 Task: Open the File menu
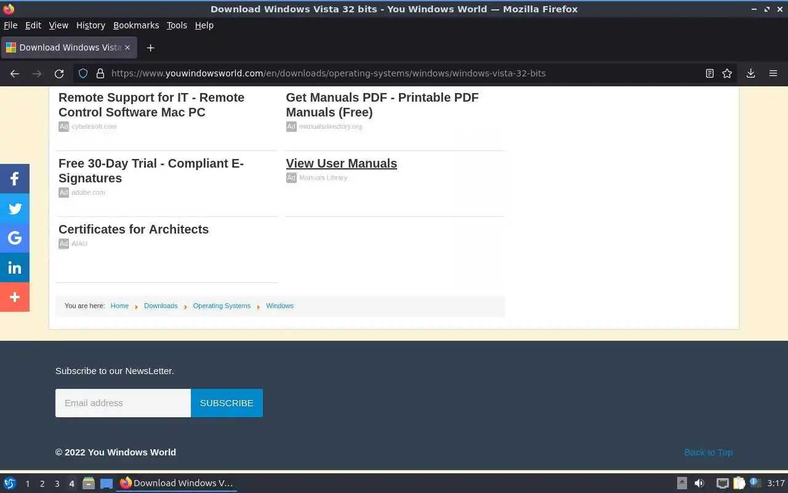pos(10,25)
